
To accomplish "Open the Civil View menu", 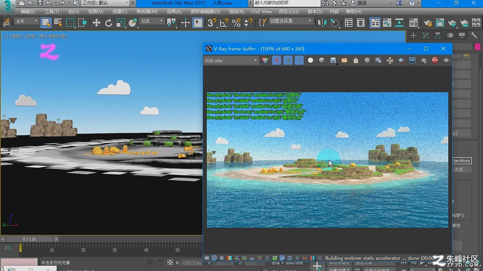I will 261,12.
